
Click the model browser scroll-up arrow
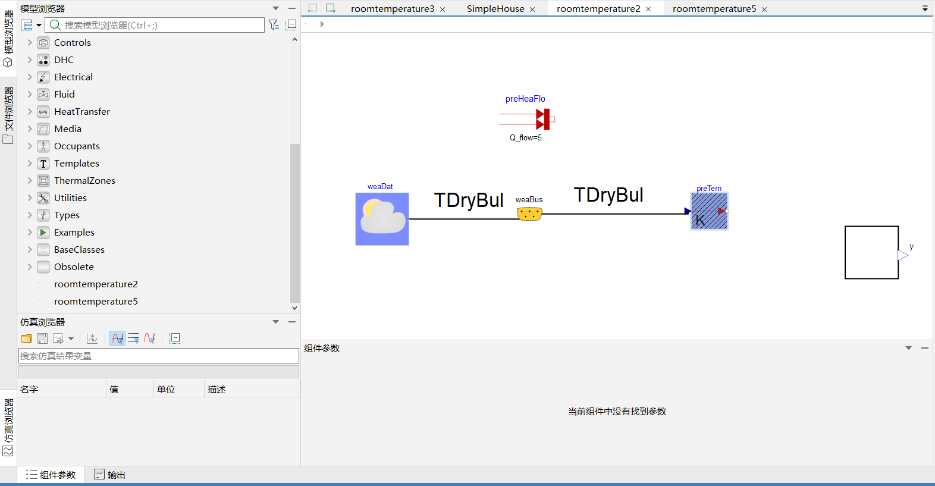(294, 39)
